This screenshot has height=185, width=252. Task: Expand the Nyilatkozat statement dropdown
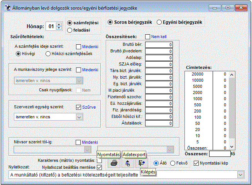click(241, 175)
